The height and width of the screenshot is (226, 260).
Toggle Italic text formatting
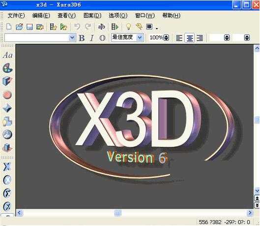pos(92,38)
